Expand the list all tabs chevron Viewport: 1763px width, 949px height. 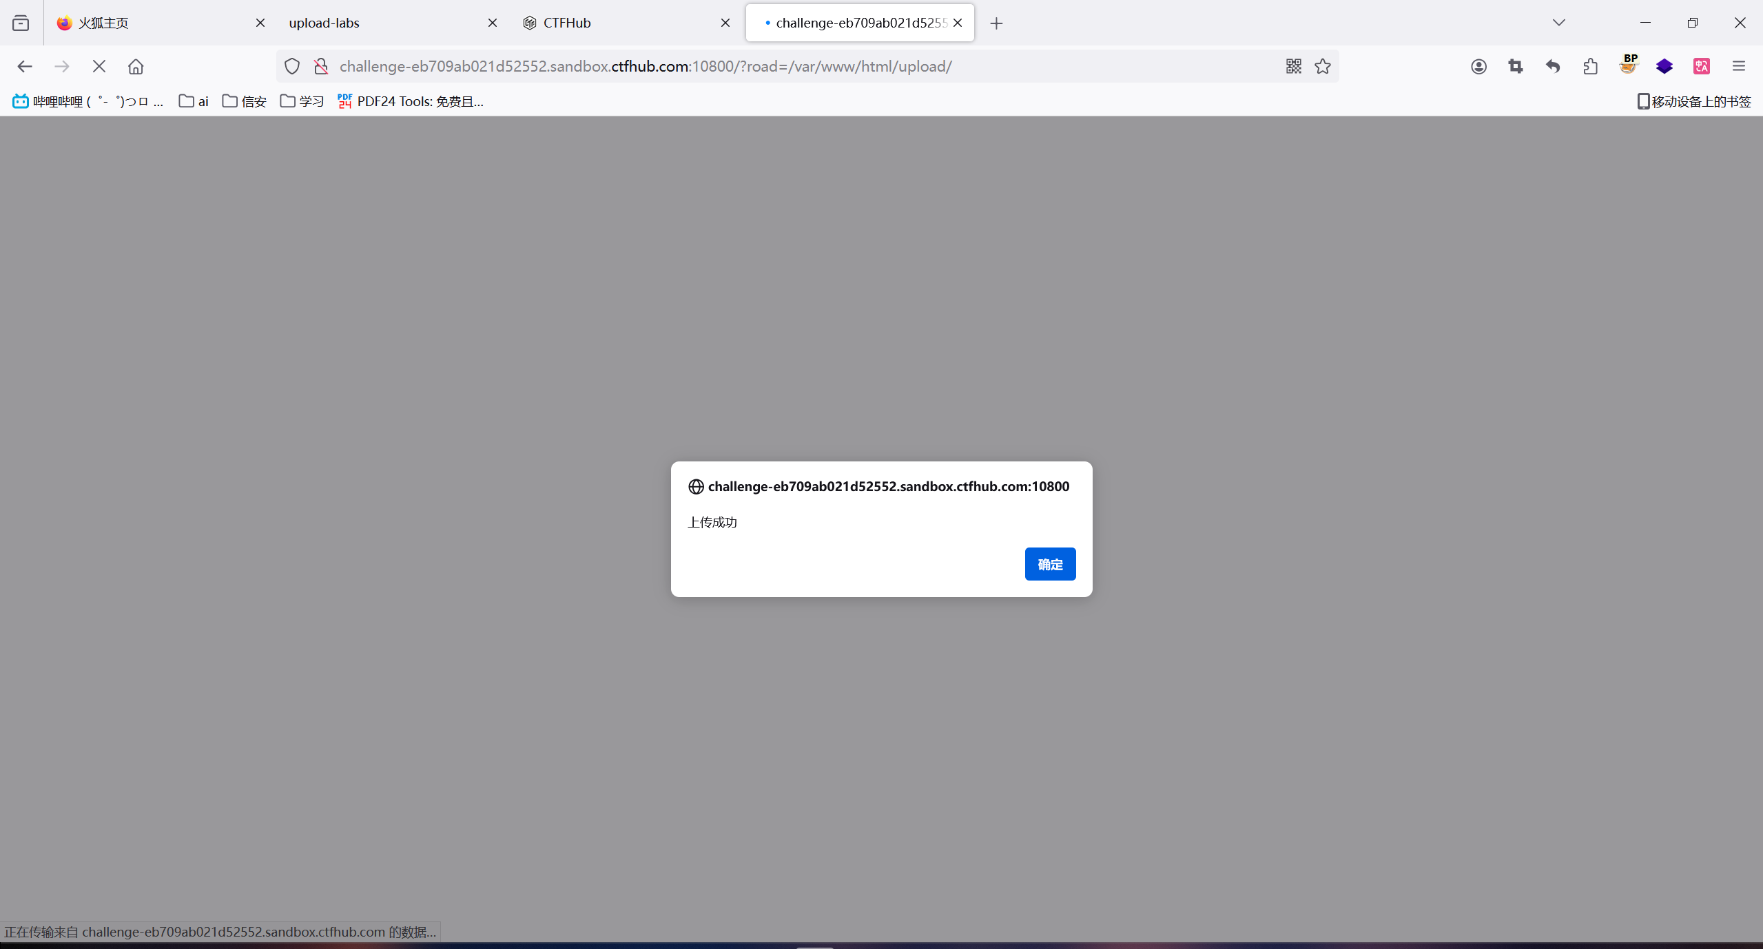pyautogui.click(x=1559, y=23)
